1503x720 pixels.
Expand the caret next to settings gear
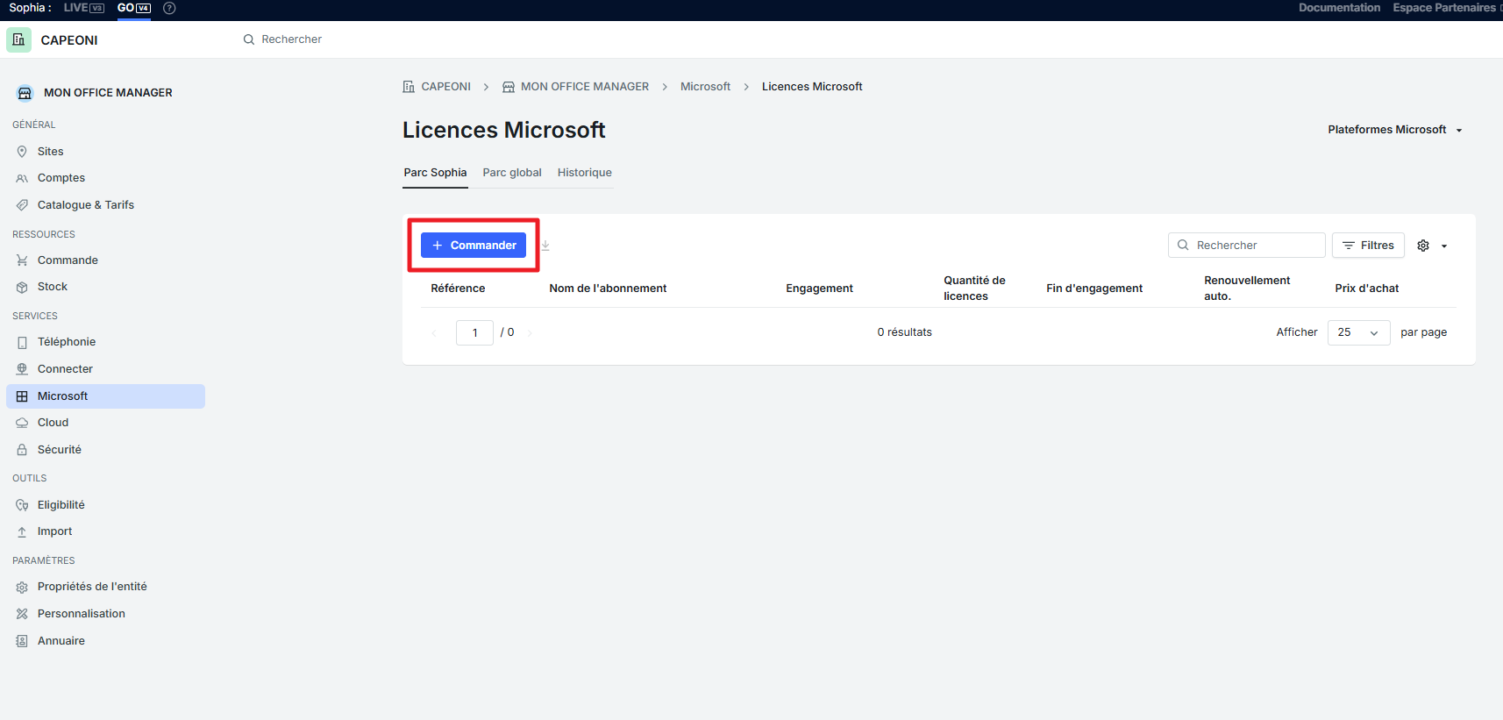pyautogui.click(x=1444, y=246)
